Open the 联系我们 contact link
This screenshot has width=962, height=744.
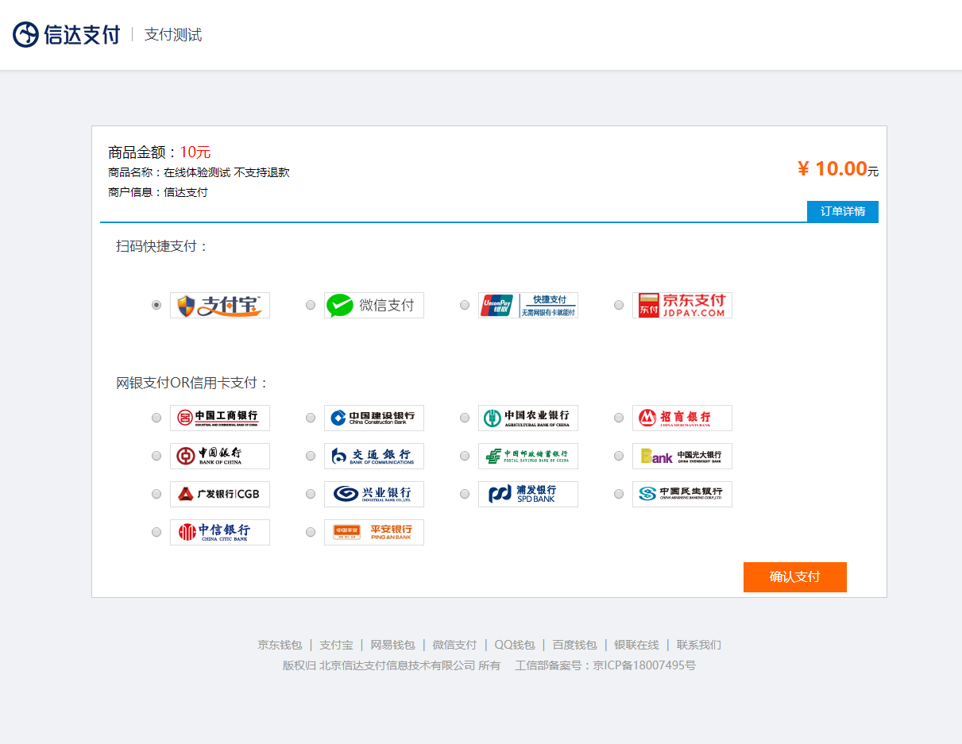[x=699, y=645]
